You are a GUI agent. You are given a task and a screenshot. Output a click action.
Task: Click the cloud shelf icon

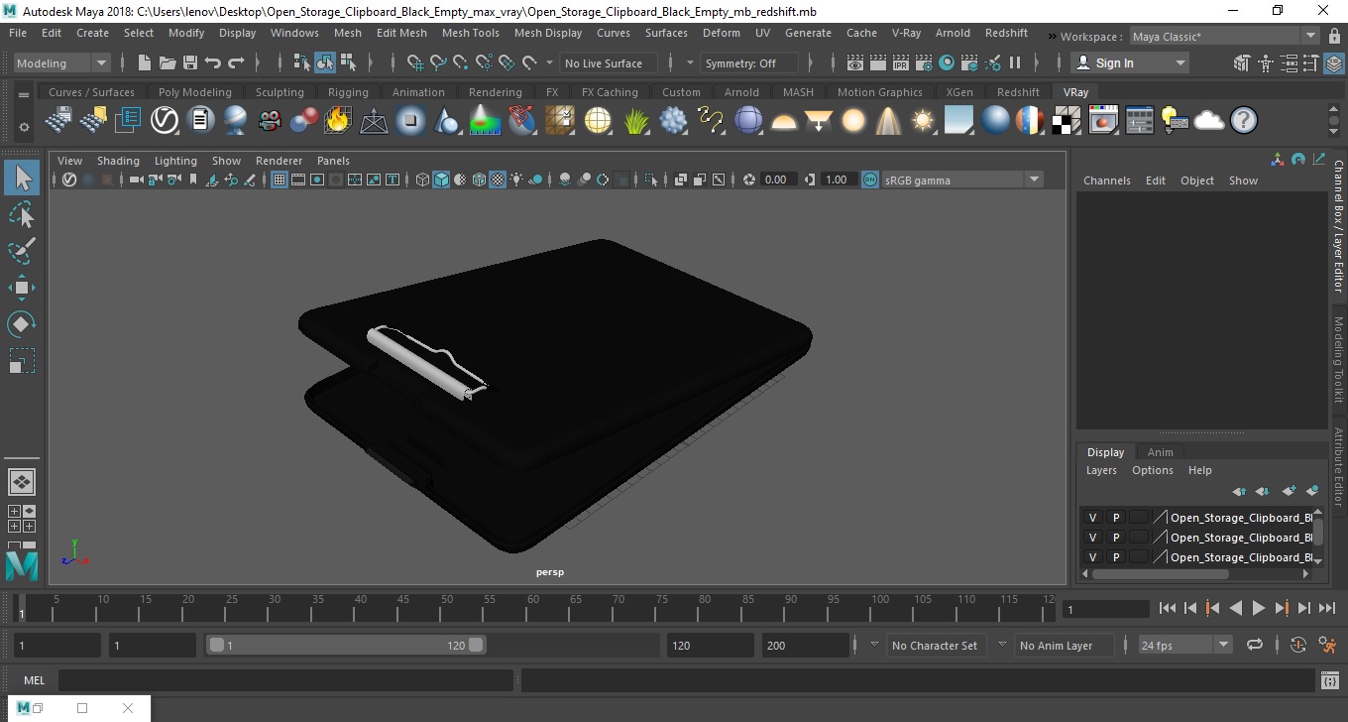coord(1209,121)
